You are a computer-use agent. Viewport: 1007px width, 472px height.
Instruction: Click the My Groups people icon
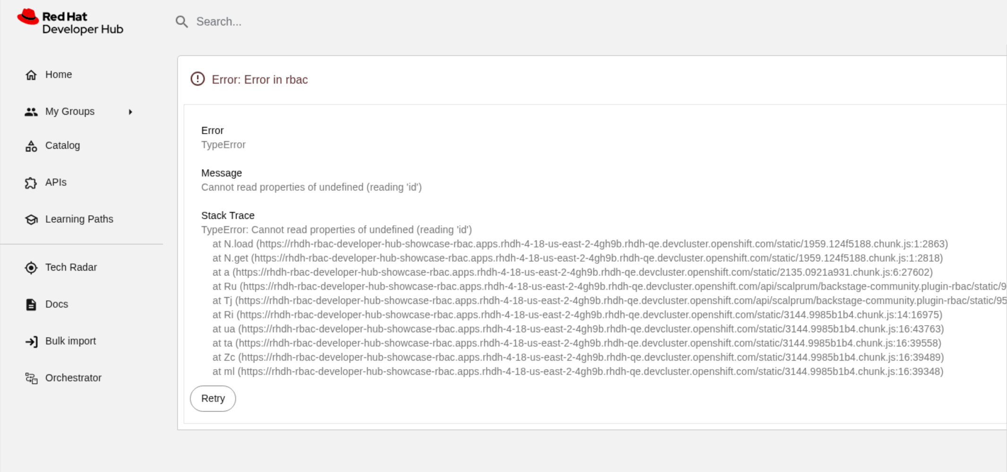(x=31, y=112)
